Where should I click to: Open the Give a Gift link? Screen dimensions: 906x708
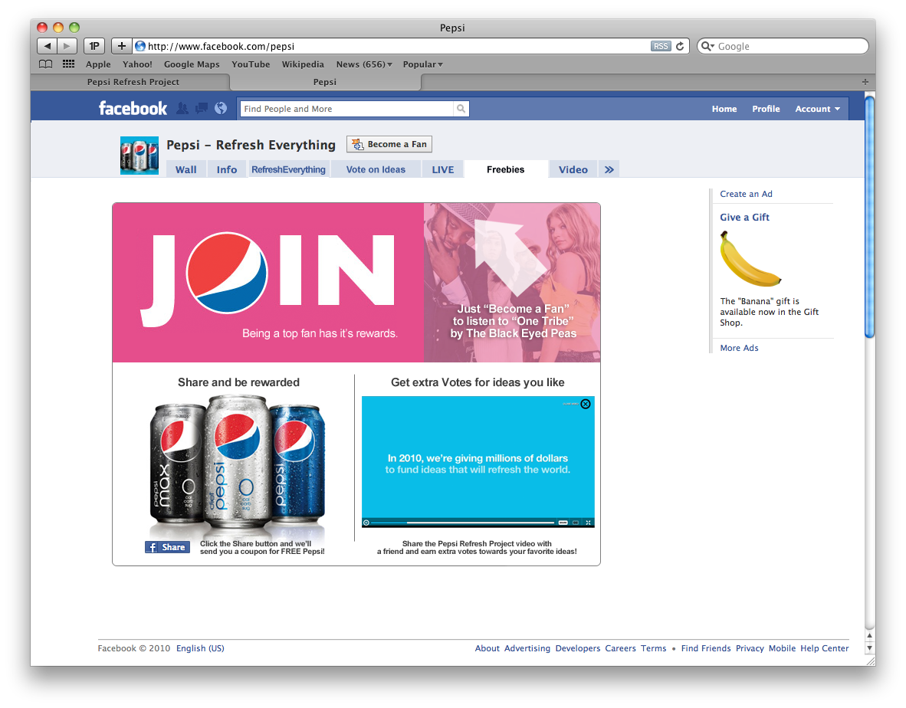744,217
